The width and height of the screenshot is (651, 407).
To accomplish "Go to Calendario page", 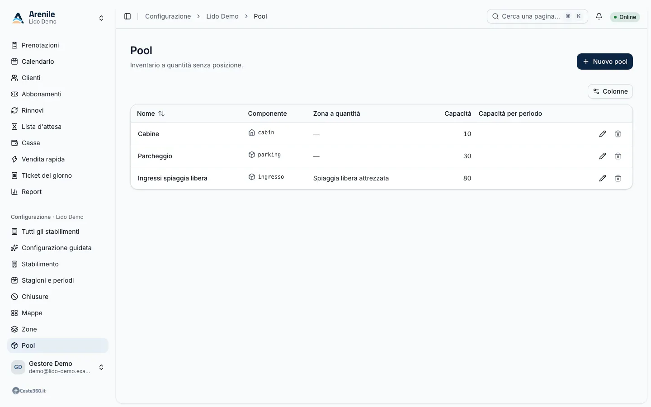I will [58, 62].
